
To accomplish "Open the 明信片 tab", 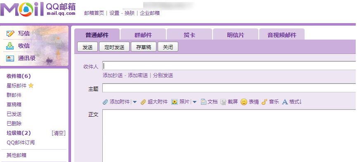I will pos(235,35).
